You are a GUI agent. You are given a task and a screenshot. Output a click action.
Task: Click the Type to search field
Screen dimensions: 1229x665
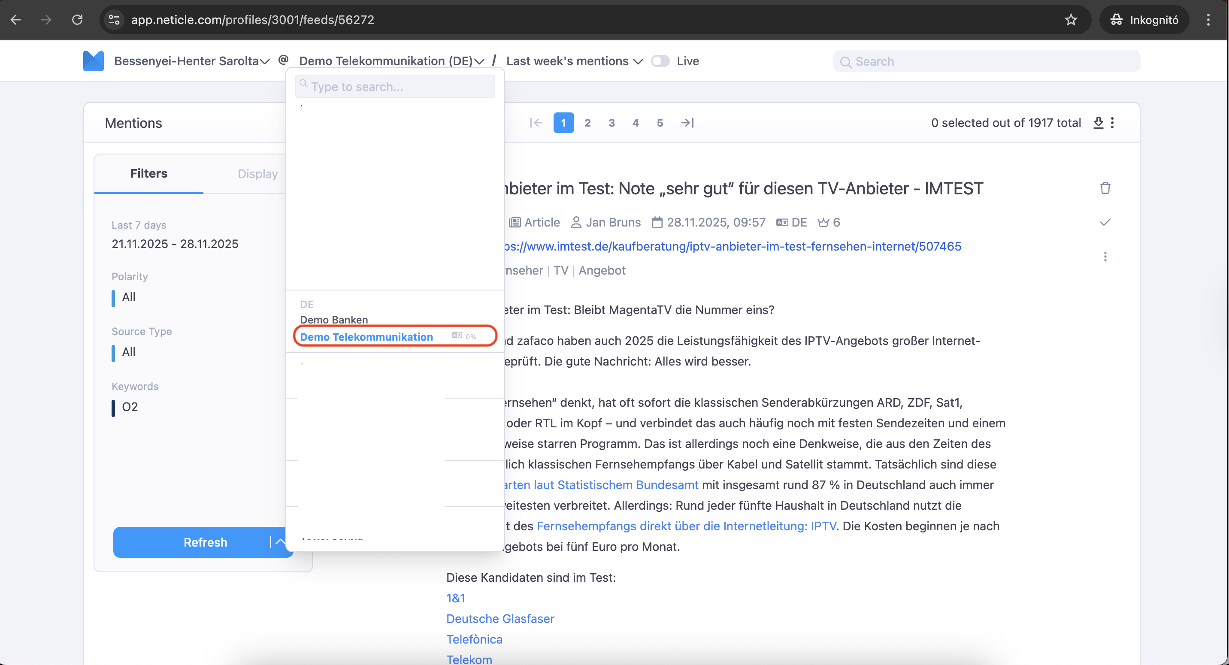click(x=395, y=87)
